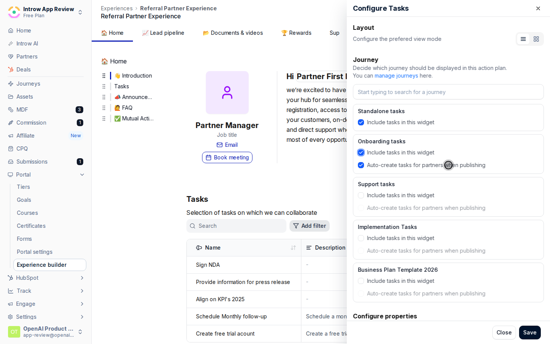Select the grid view layout icon

(536, 39)
